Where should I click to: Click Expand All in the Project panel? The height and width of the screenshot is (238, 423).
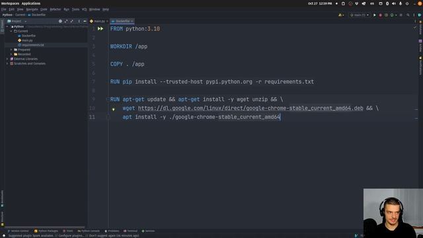66,21
